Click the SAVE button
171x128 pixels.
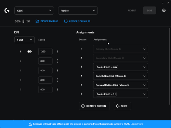[149, 11]
